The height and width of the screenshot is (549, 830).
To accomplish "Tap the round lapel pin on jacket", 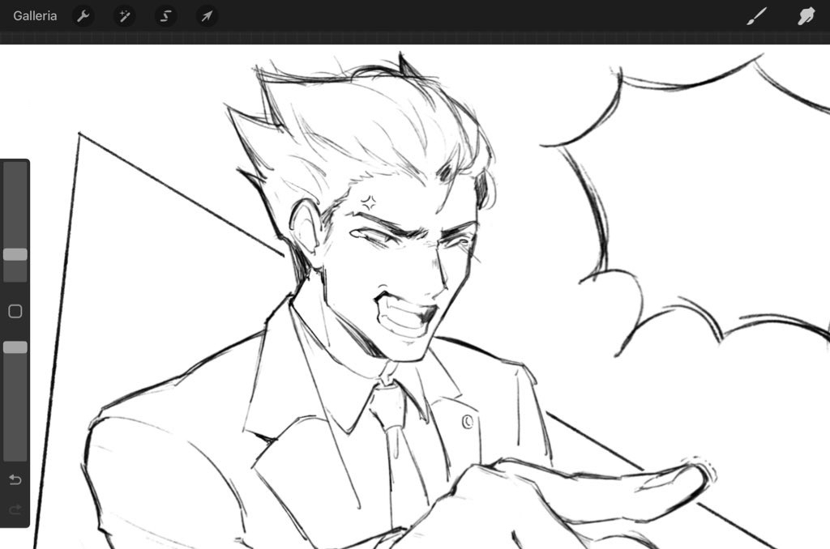I will coord(468,421).
